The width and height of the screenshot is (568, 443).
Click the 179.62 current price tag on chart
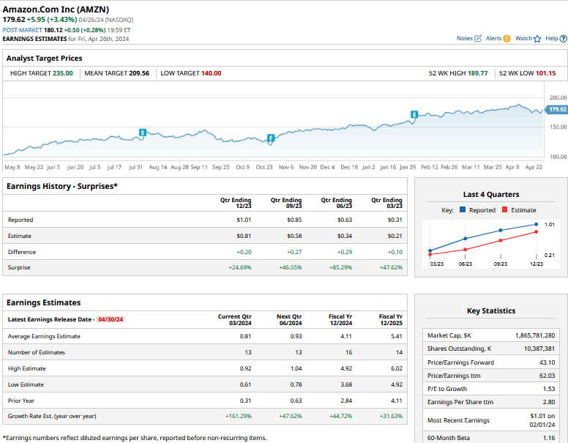point(557,109)
